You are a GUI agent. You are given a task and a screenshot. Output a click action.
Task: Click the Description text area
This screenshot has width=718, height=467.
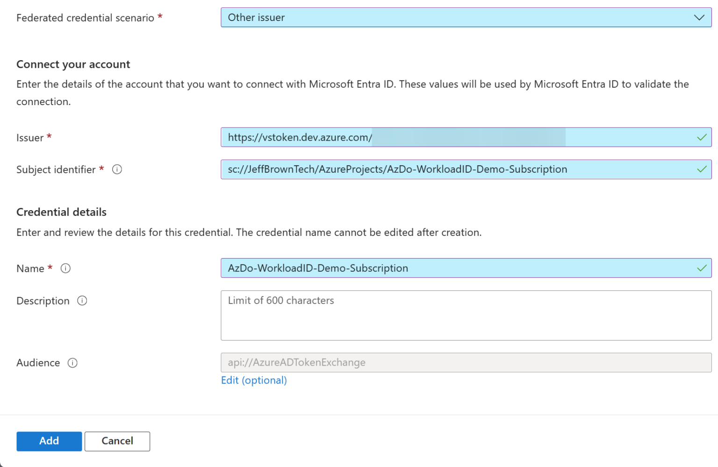click(x=466, y=316)
